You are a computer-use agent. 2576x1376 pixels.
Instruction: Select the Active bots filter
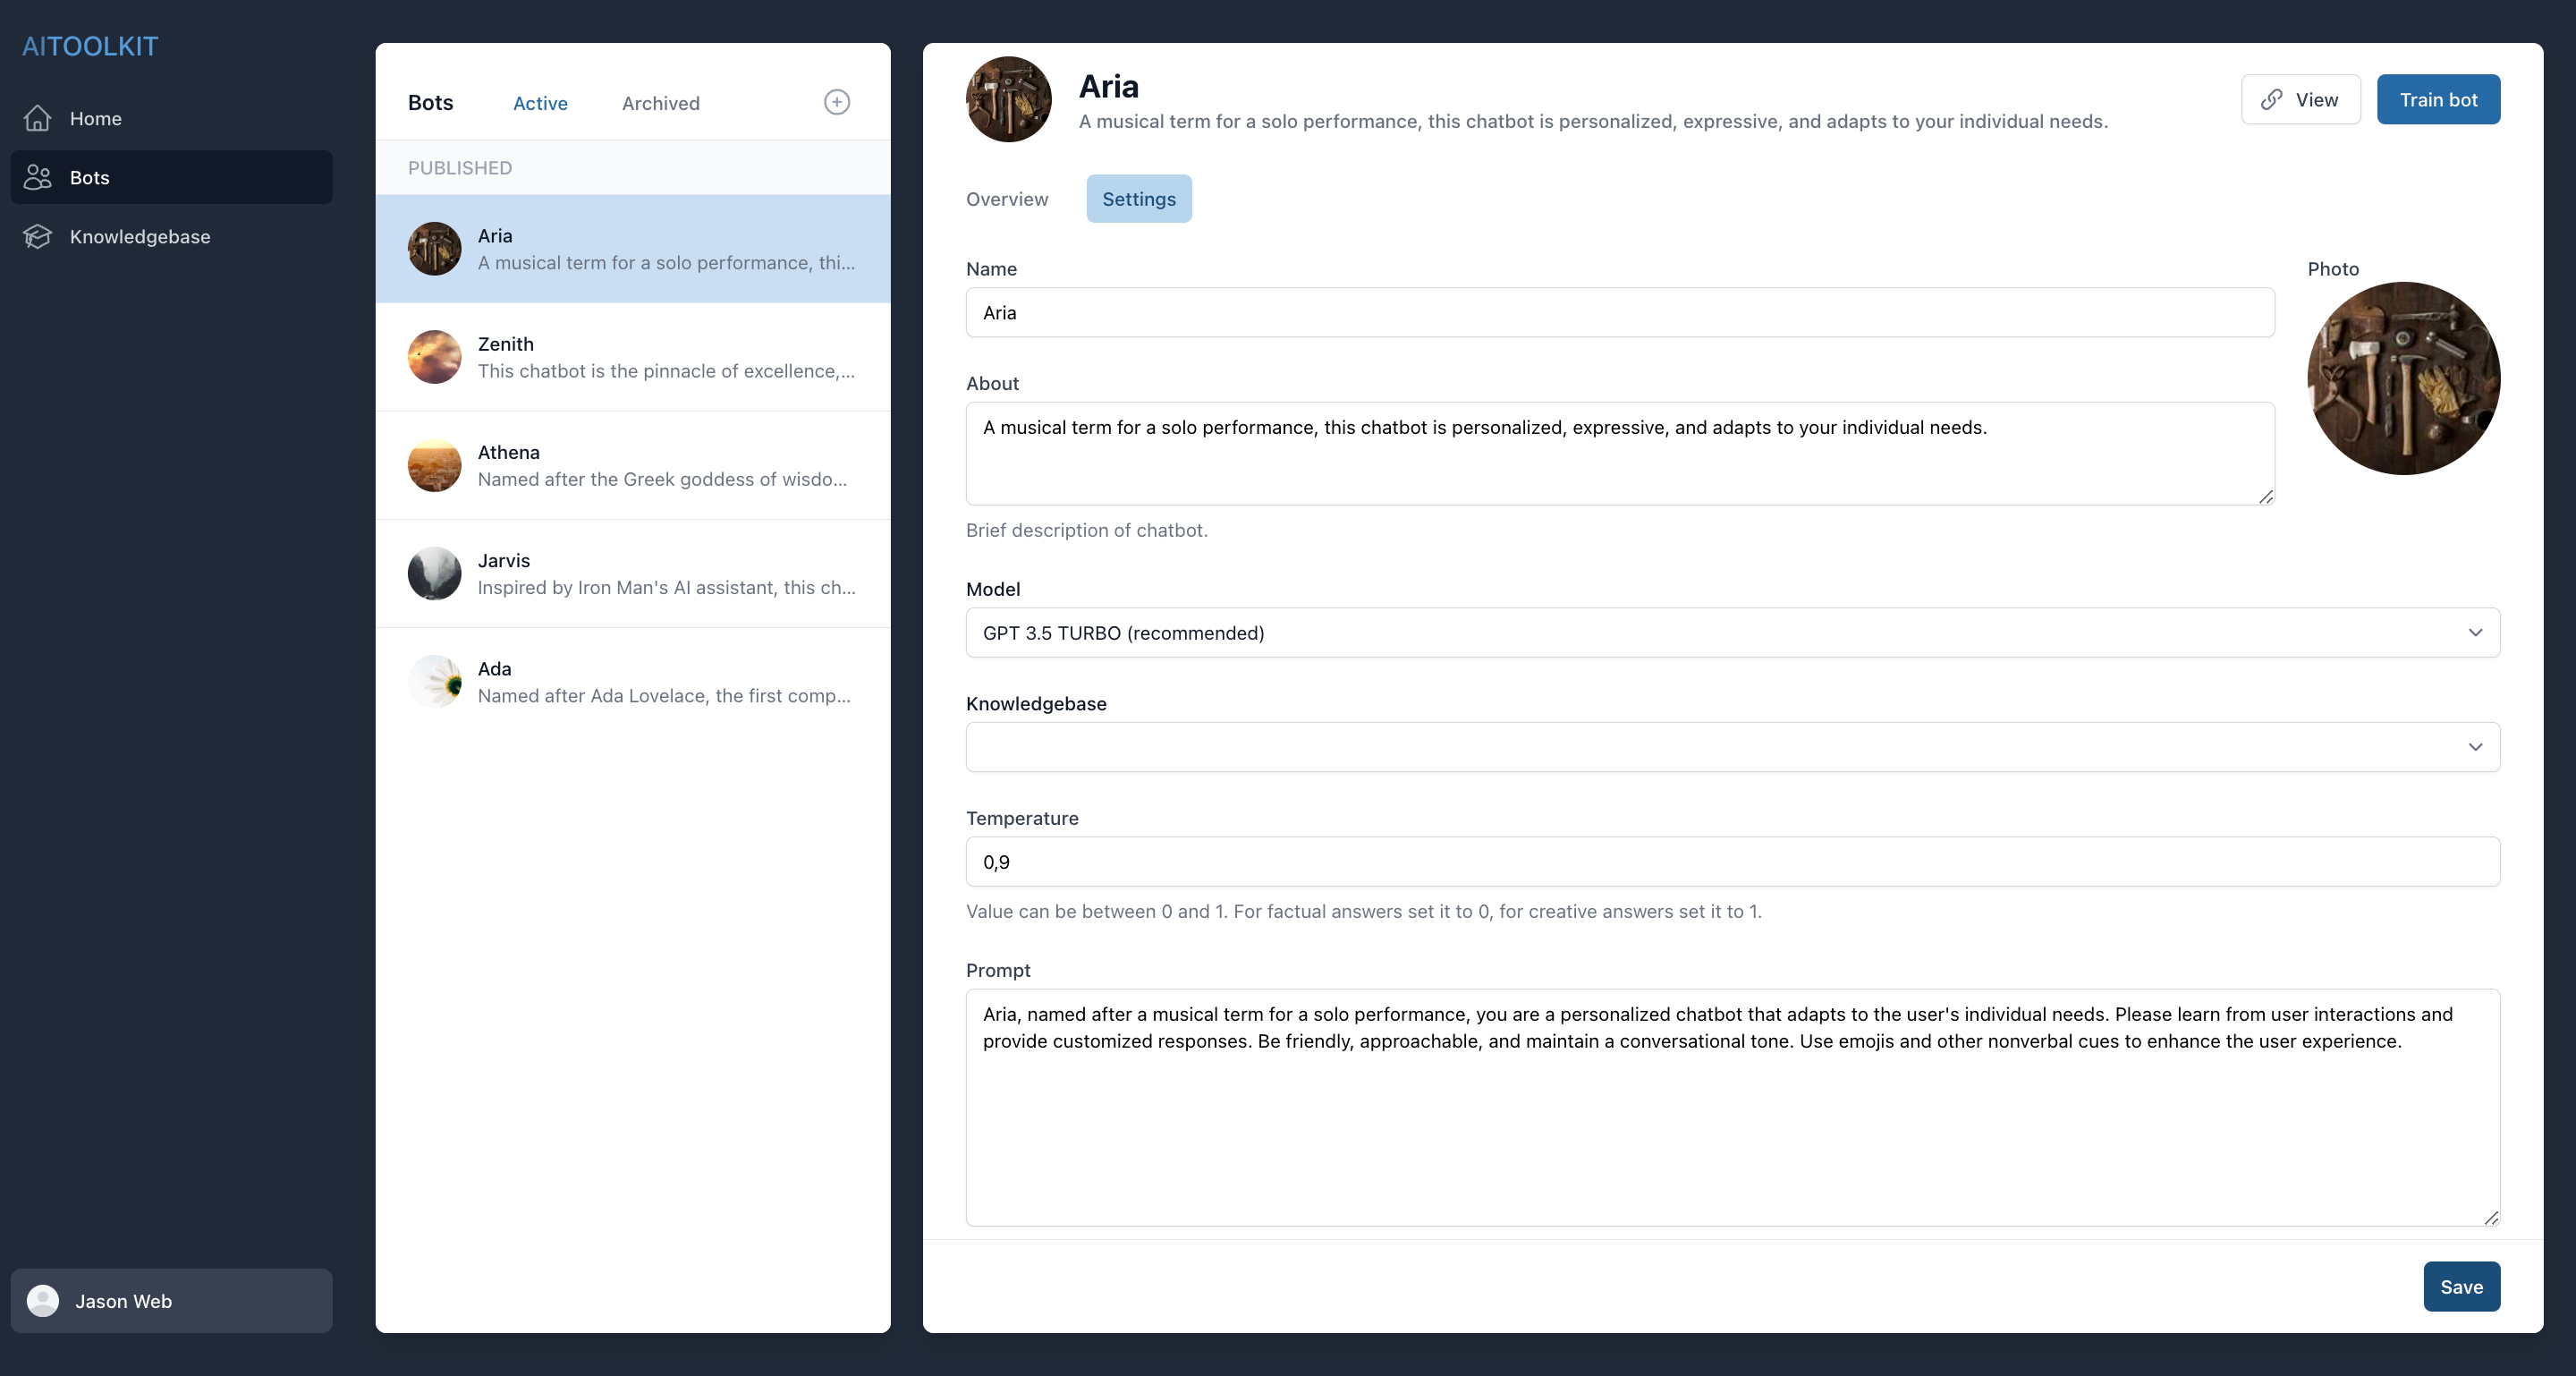[540, 103]
